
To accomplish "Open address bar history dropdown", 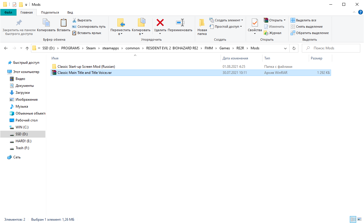I will click(x=285, y=48).
